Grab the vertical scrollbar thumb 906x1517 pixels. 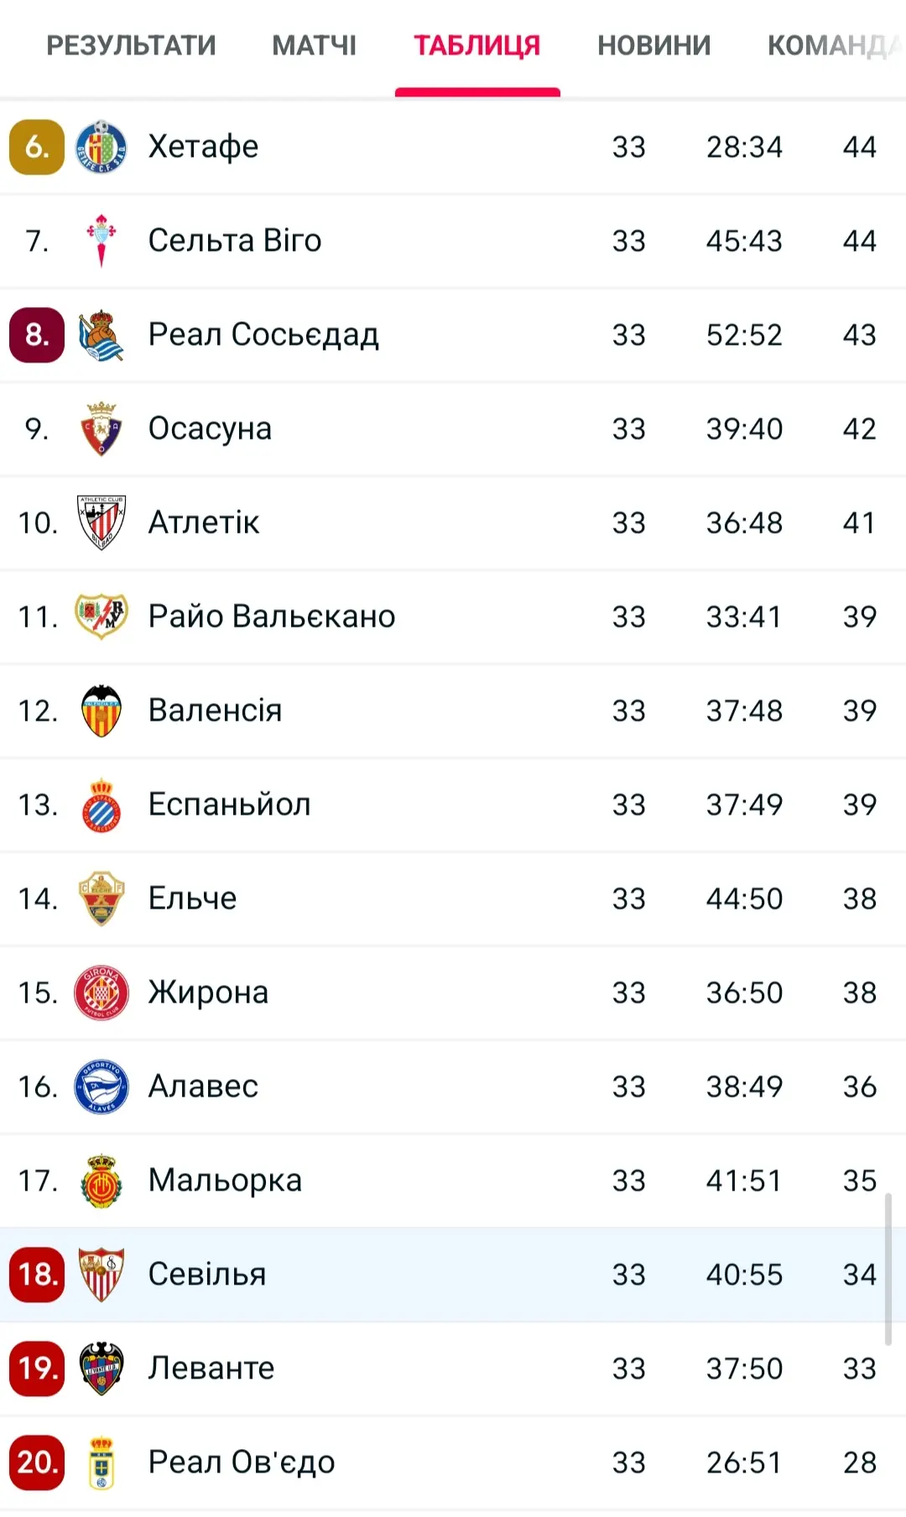[888, 1267]
